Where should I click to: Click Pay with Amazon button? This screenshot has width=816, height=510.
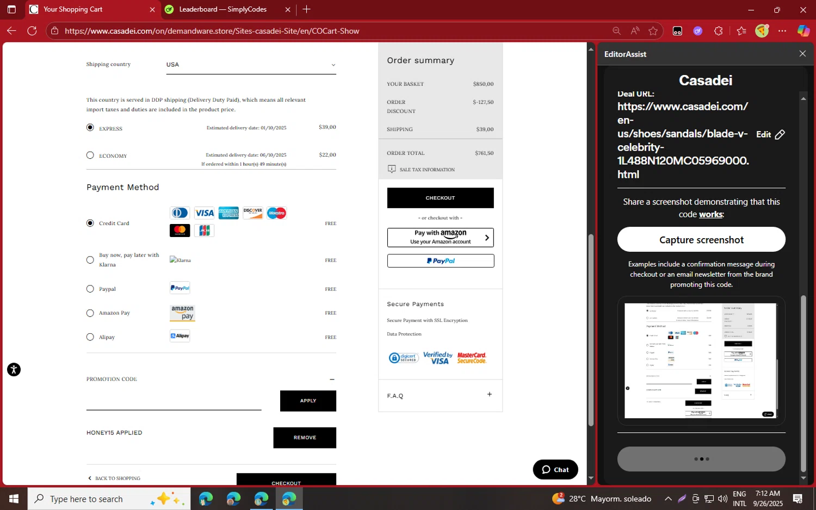point(440,238)
